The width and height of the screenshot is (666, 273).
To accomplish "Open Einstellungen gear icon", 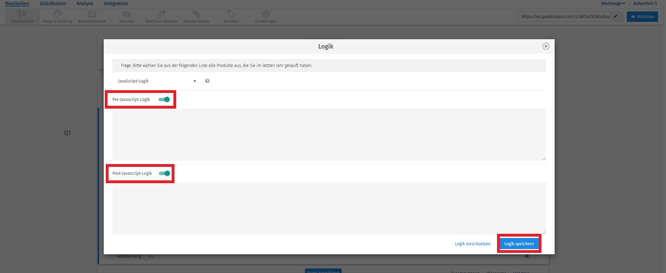I will coord(266,14).
